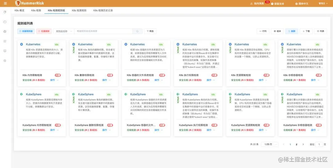333x168 pixels.
Task: Expand 操作 menu on KubeSphere 执行权限检测 card
Action: point(211,130)
